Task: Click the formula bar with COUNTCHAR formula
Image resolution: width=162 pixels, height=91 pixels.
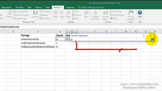Action: coord(81,27)
